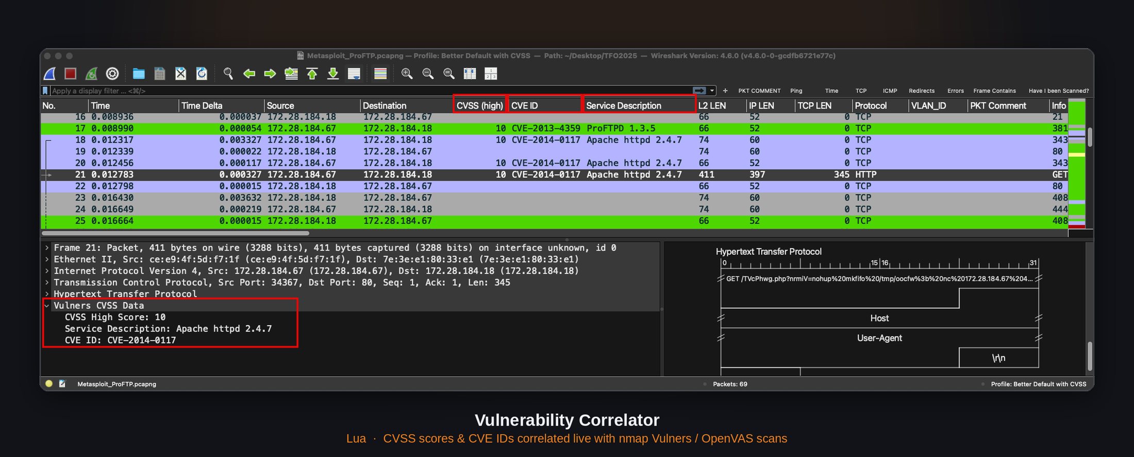Toggle auto-scroll during live capture icon
Viewport: 1134px width, 457px height.
point(354,74)
